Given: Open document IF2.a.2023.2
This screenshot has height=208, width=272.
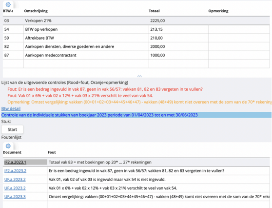Looking at the screenshot, I should point(15,171).
